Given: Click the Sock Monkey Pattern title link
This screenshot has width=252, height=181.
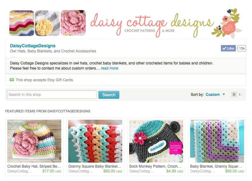Looking at the screenshot, I should 155,166.
